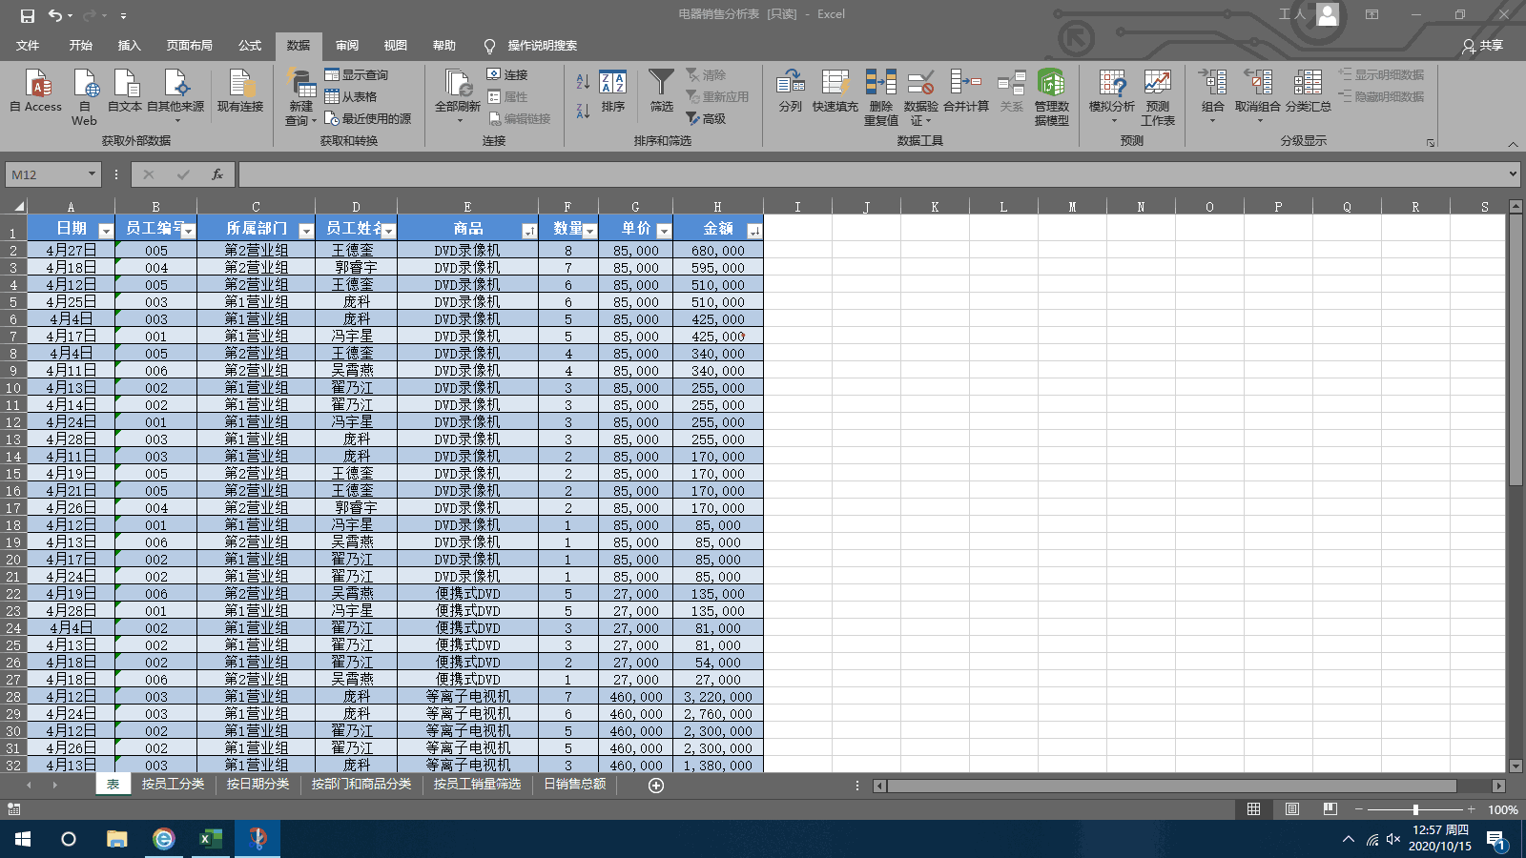Switch to the 审阅 ribbon tab
This screenshot has width=1526, height=858.
(347, 46)
